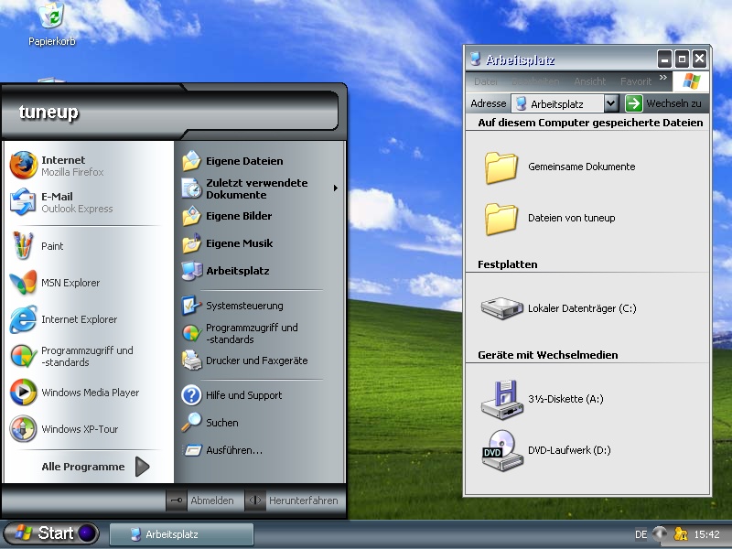Viewport: 732px width, 549px height.
Task: Click the Start button
Action: pyautogui.click(x=51, y=533)
